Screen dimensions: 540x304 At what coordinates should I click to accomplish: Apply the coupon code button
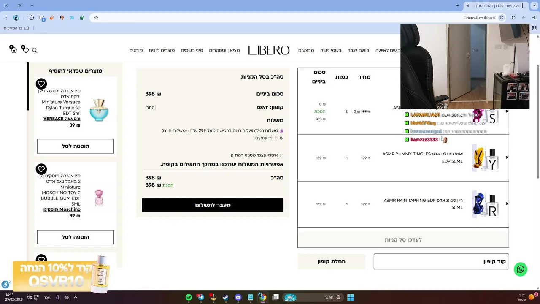[x=331, y=261]
